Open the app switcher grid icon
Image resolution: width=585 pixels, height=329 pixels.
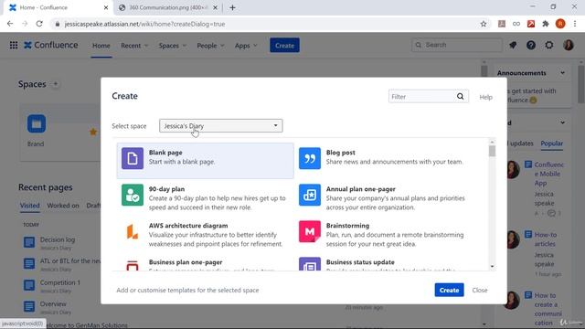[x=14, y=45]
